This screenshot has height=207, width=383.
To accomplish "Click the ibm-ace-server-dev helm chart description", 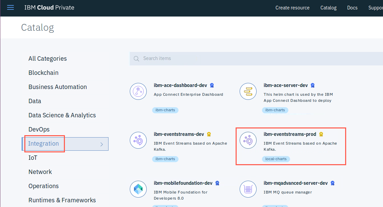I will point(298,97).
